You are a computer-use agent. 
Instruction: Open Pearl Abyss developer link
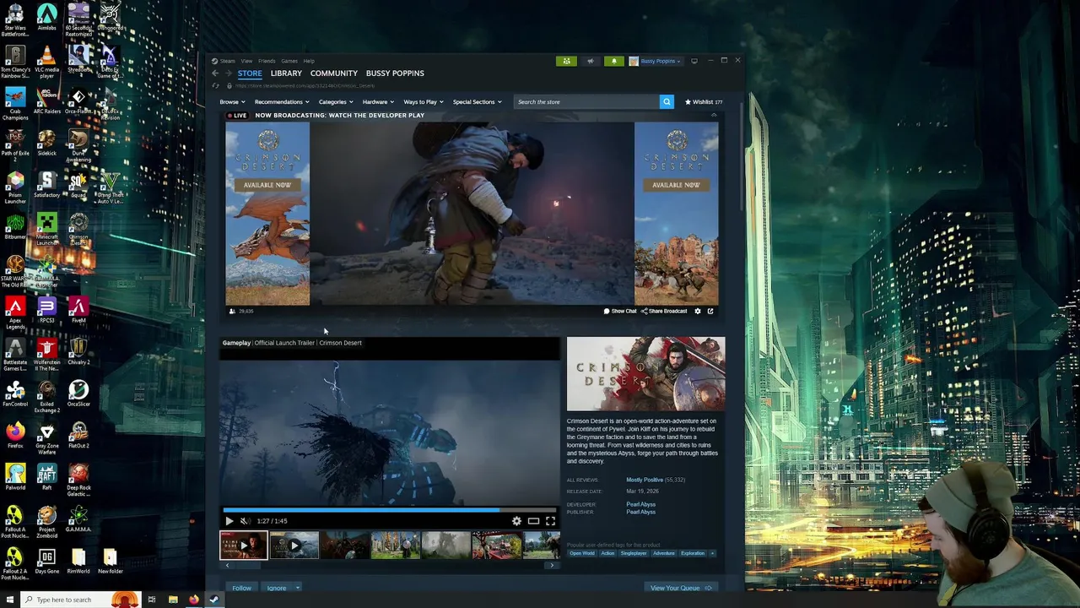pos(640,504)
